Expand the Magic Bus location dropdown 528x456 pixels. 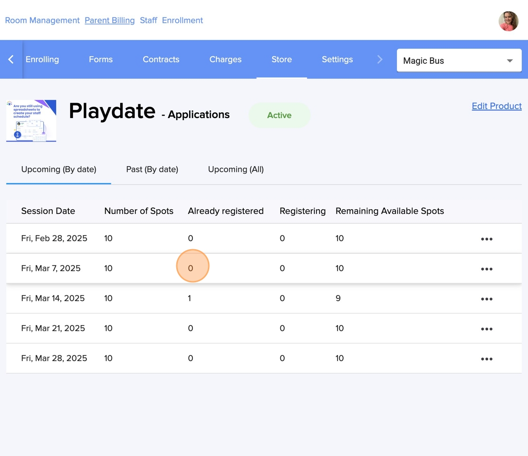click(459, 60)
